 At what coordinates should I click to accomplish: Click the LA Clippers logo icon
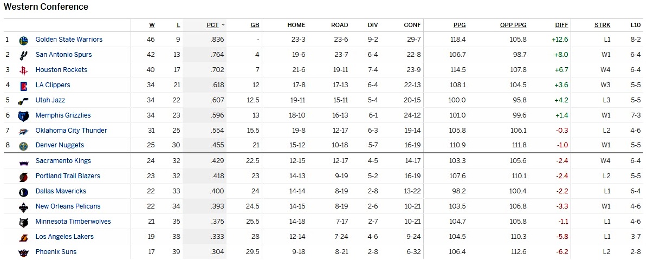pyautogui.click(x=23, y=85)
